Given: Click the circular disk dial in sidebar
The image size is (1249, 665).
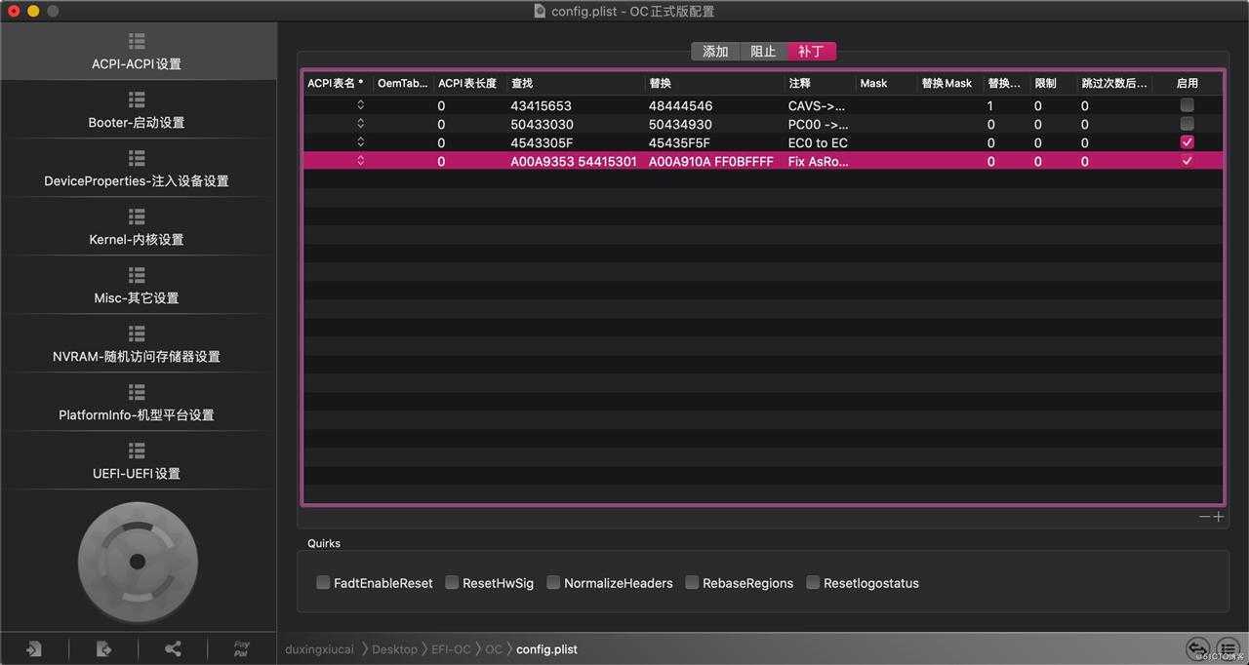Looking at the screenshot, I should click(x=138, y=561).
